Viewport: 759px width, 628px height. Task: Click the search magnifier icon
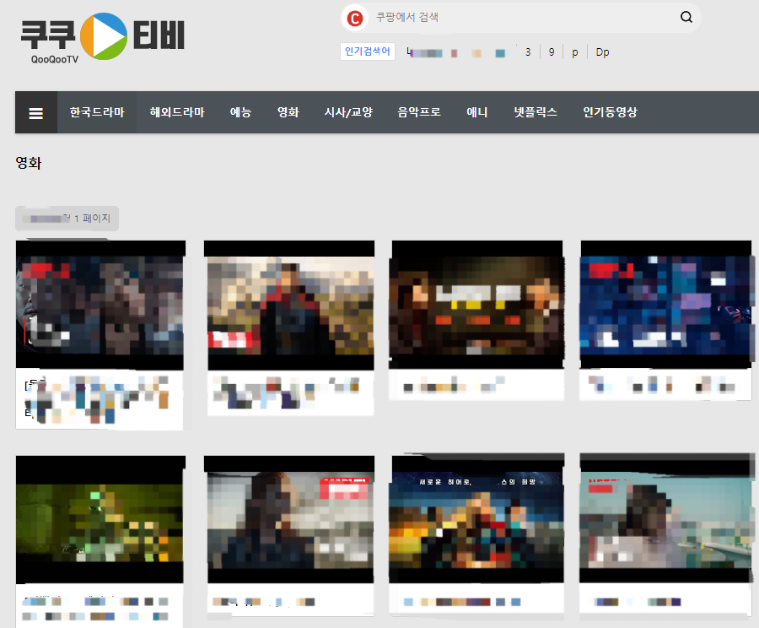pos(686,17)
